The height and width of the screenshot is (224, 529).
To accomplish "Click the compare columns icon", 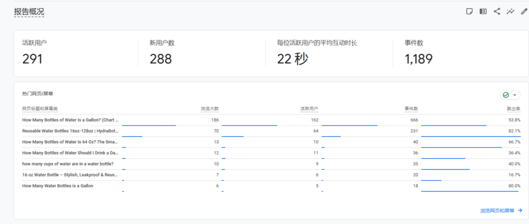I will point(483,11).
